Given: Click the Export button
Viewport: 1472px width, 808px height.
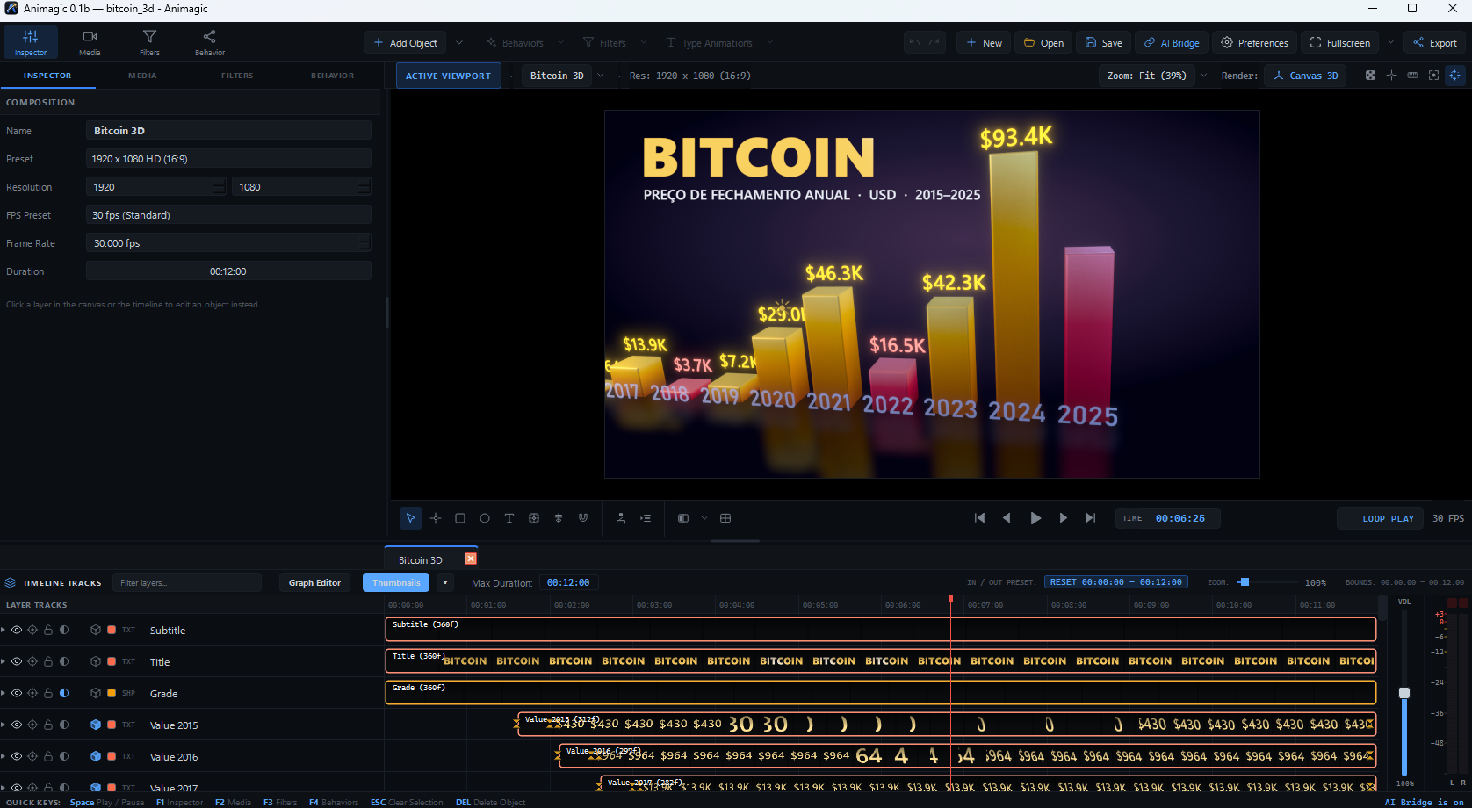Looking at the screenshot, I should 1435,42.
